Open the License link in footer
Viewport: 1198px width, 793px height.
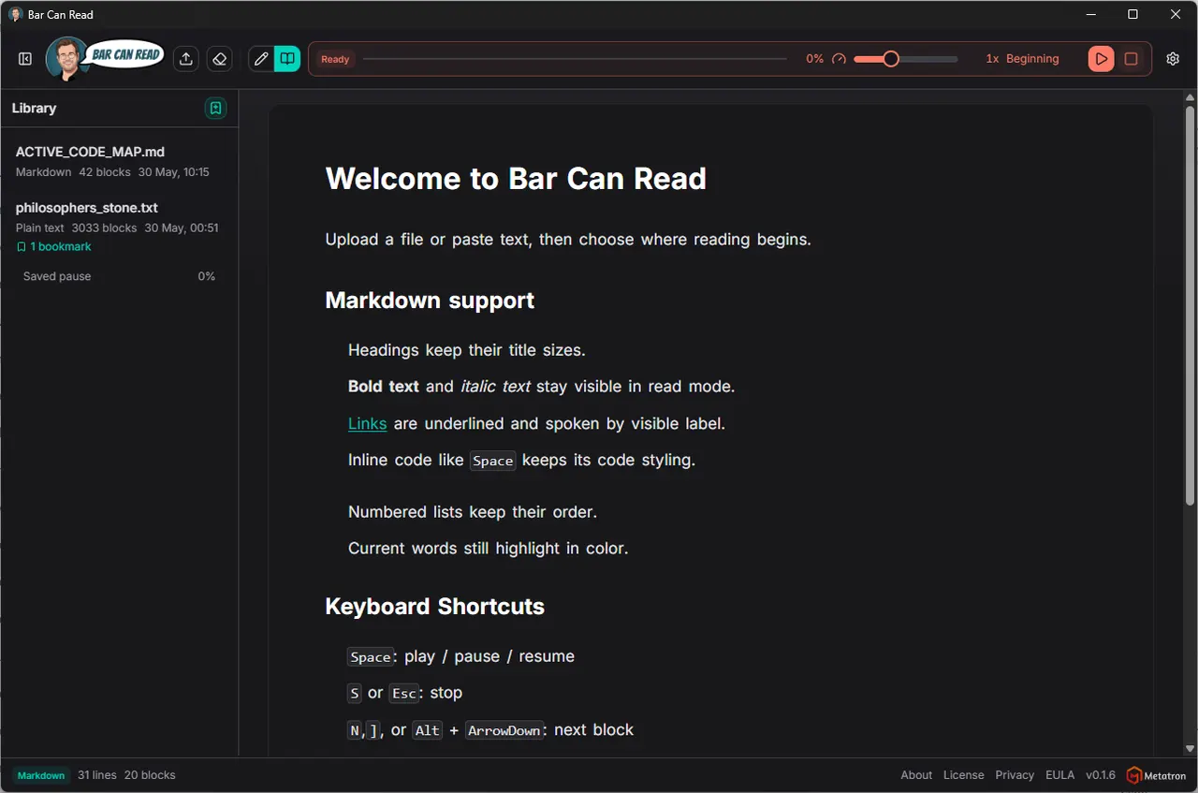[x=963, y=775]
